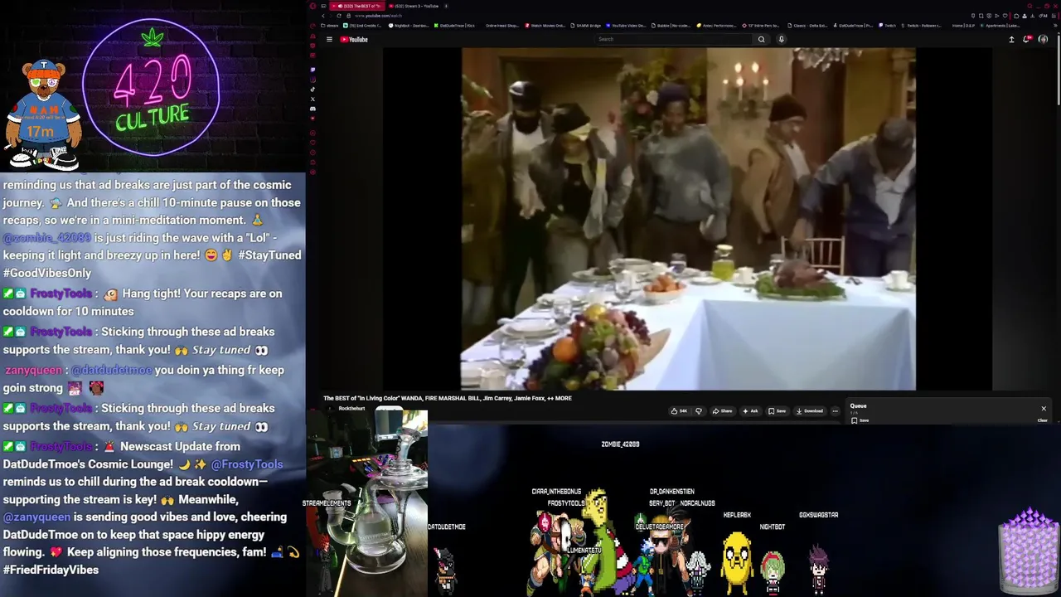Click the bear mascot avatar

click(x=43, y=114)
